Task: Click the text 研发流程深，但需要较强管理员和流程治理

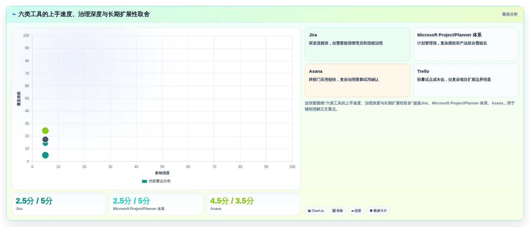Action: coord(346,43)
